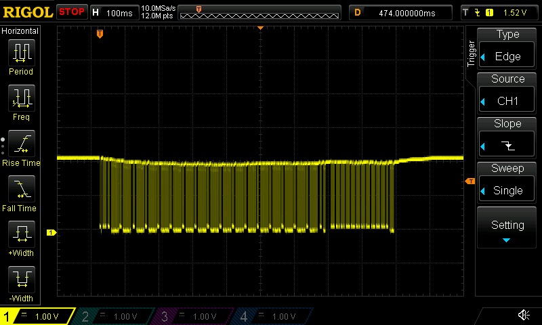The image size is (542, 325).
Task: Enable channel 2 at bottom
Action: pyautogui.click(x=115, y=316)
